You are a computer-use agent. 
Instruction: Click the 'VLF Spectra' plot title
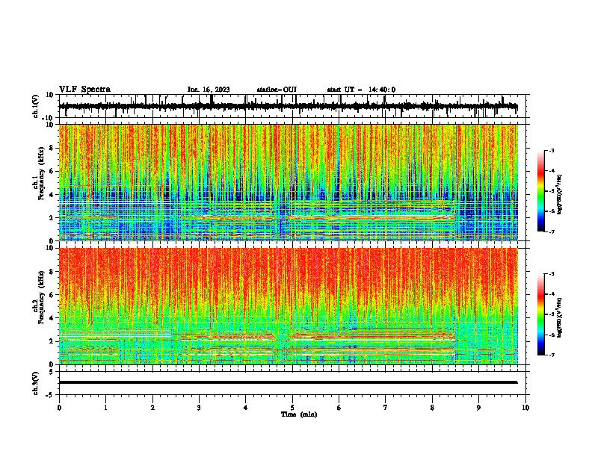[x=84, y=90]
